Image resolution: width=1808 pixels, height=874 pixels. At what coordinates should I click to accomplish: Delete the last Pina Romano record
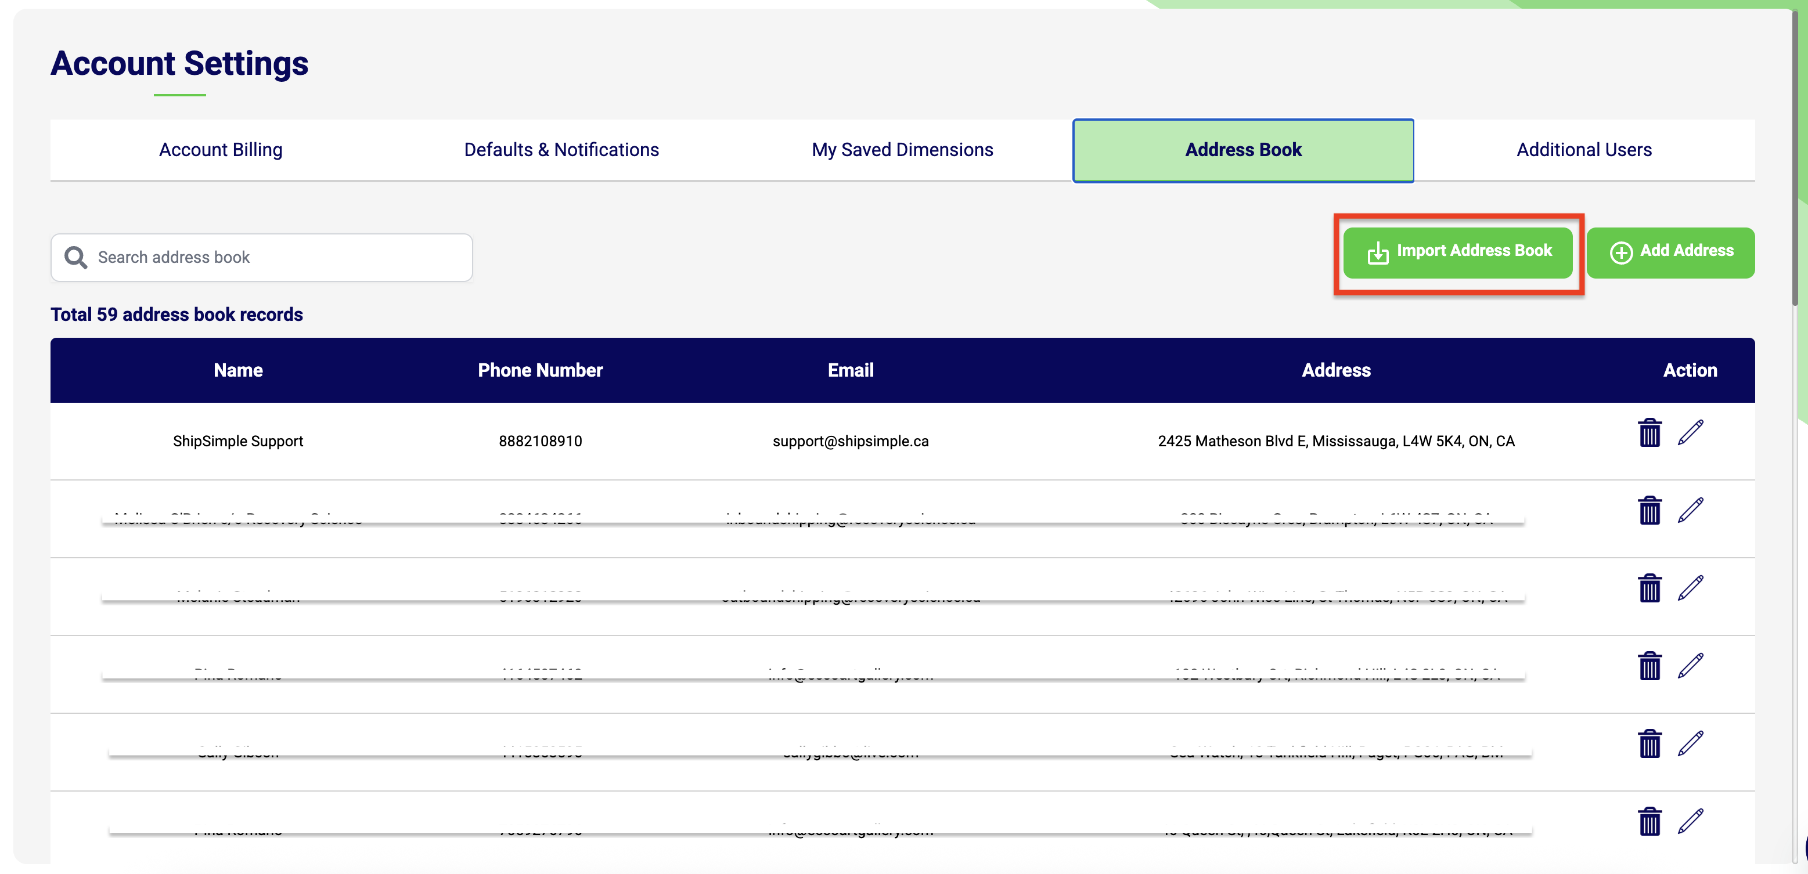point(1650,822)
